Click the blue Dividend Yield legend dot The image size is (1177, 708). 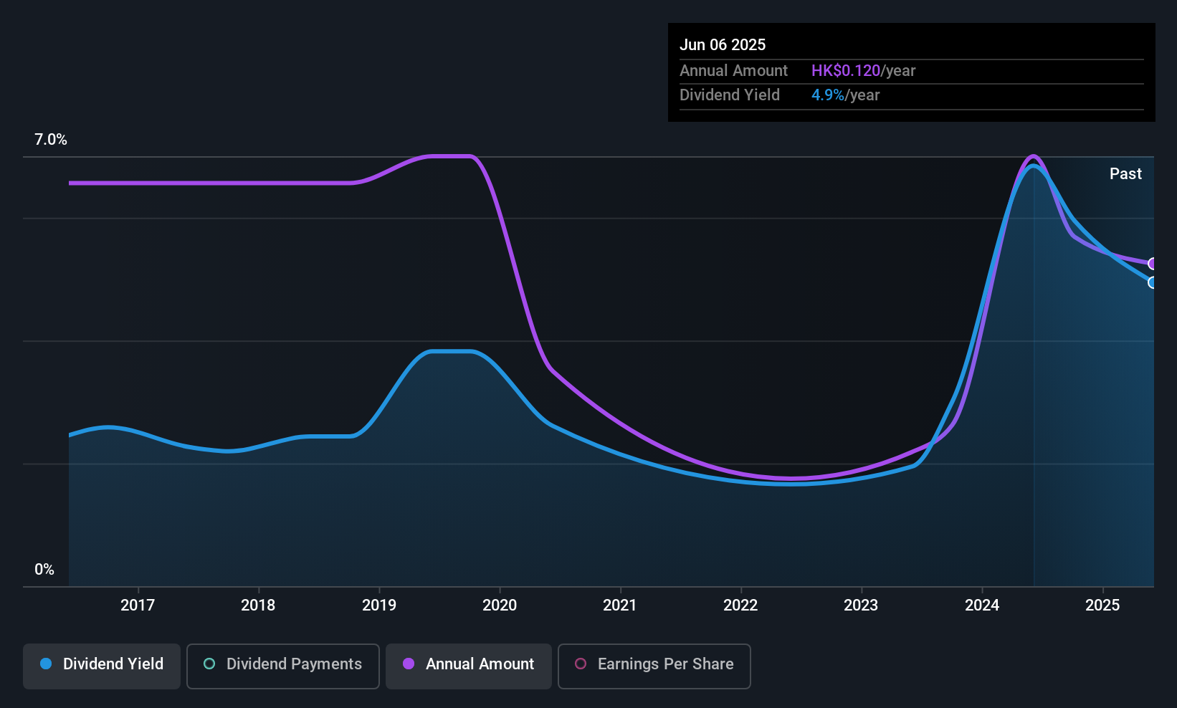46,664
